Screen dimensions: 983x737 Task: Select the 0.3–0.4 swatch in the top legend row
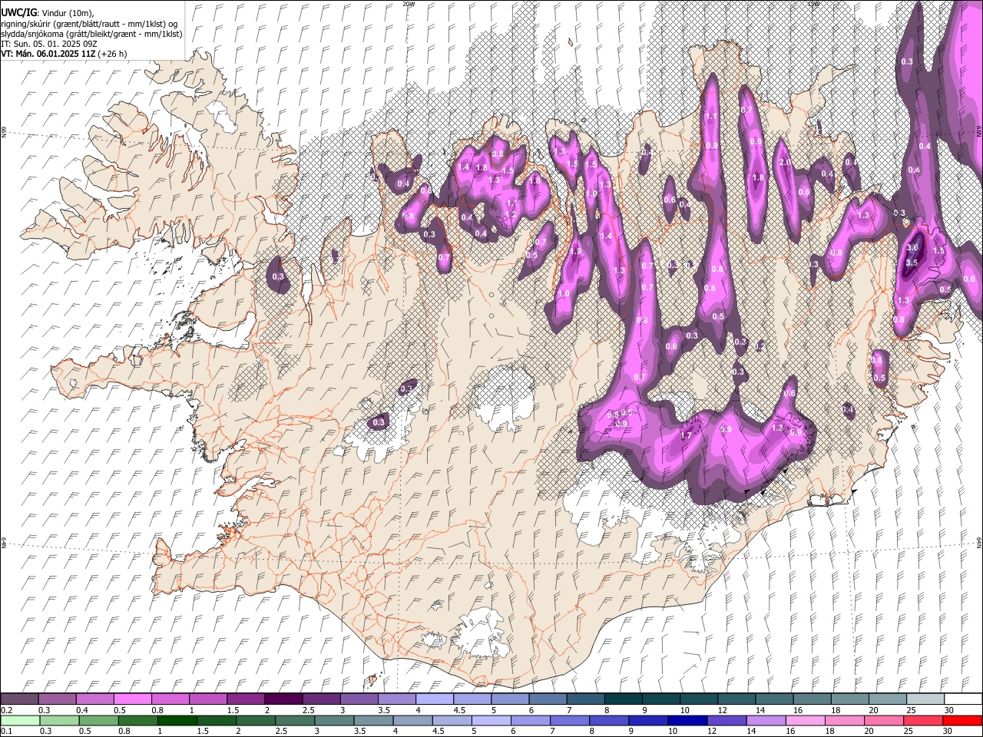pos(57,699)
